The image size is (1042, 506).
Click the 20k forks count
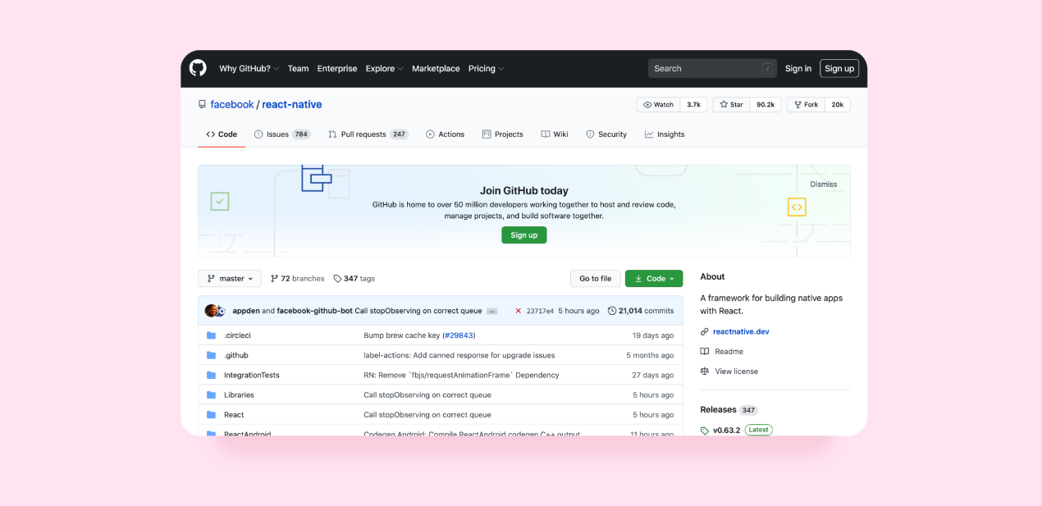pyautogui.click(x=838, y=105)
